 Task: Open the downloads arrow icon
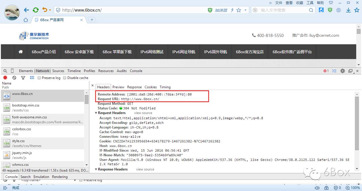(x=348, y=10)
